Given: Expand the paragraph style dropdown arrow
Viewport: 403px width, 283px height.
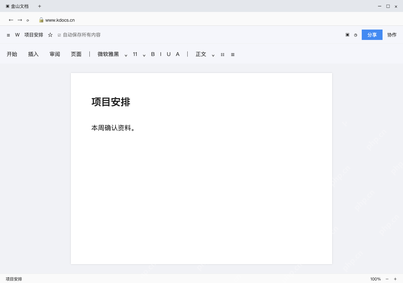Looking at the screenshot, I should [x=213, y=55].
